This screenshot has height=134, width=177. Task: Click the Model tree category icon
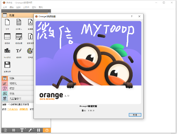point(5,88)
